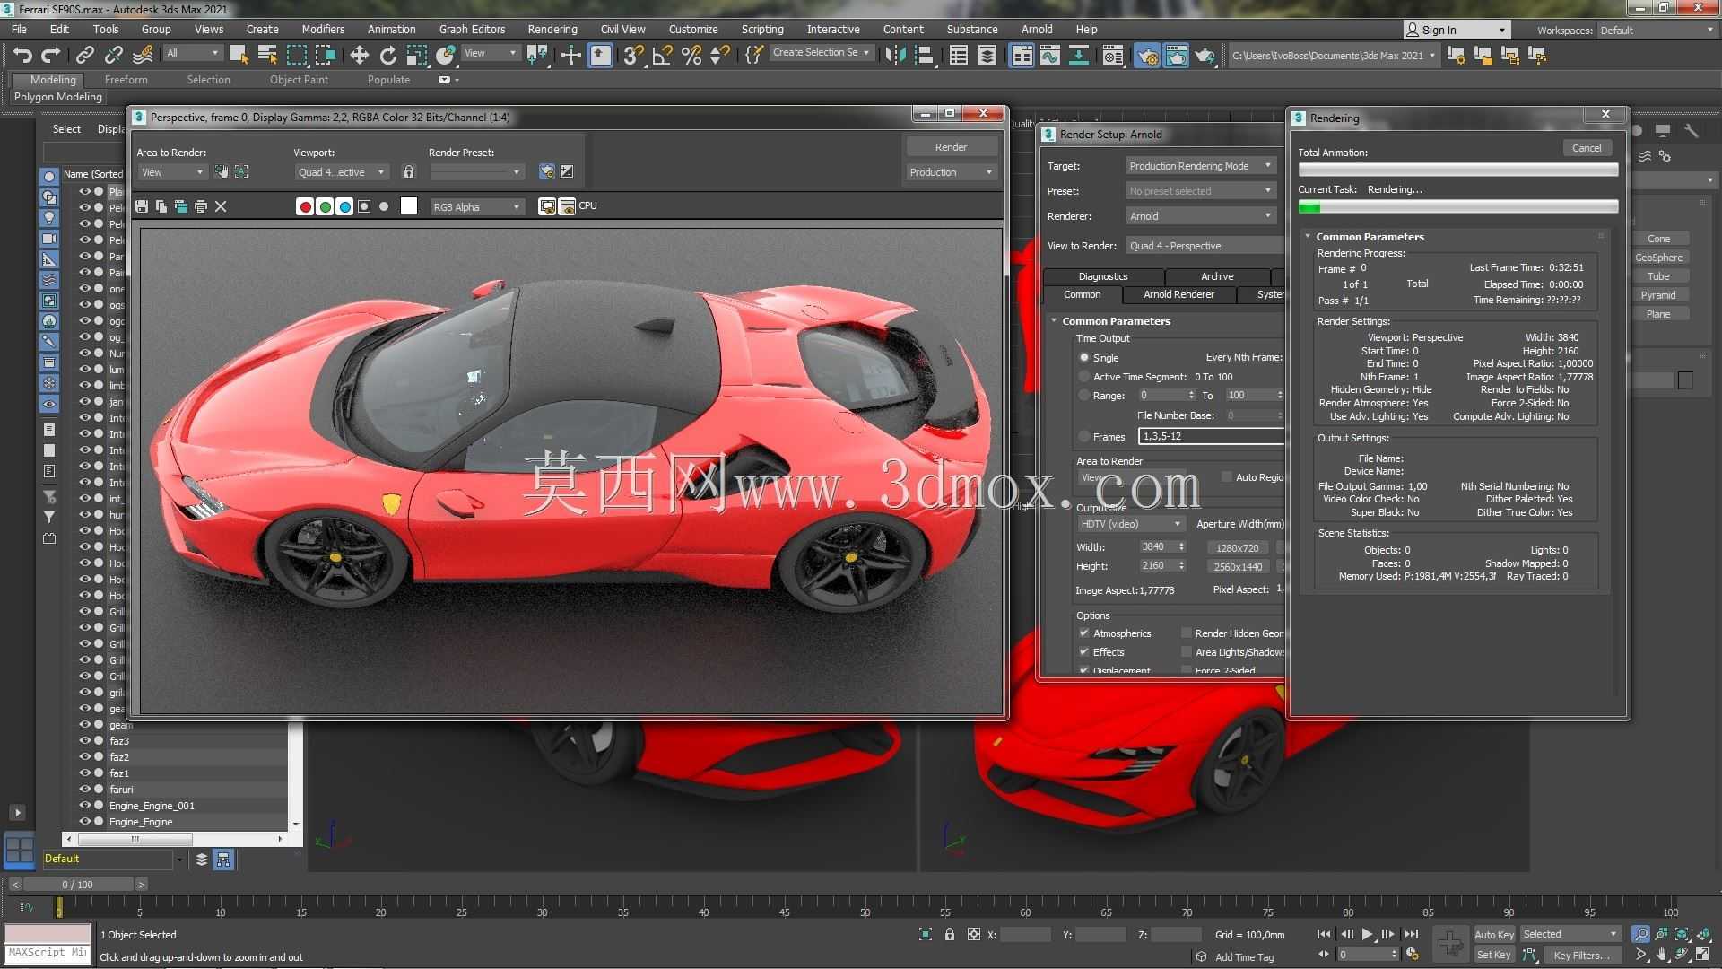Click the Play Animation button
Viewport: 1722px width, 969px height.
point(1368,935)
